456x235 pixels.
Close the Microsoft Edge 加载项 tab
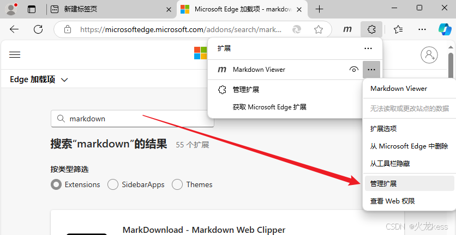[x=300, y=10]
